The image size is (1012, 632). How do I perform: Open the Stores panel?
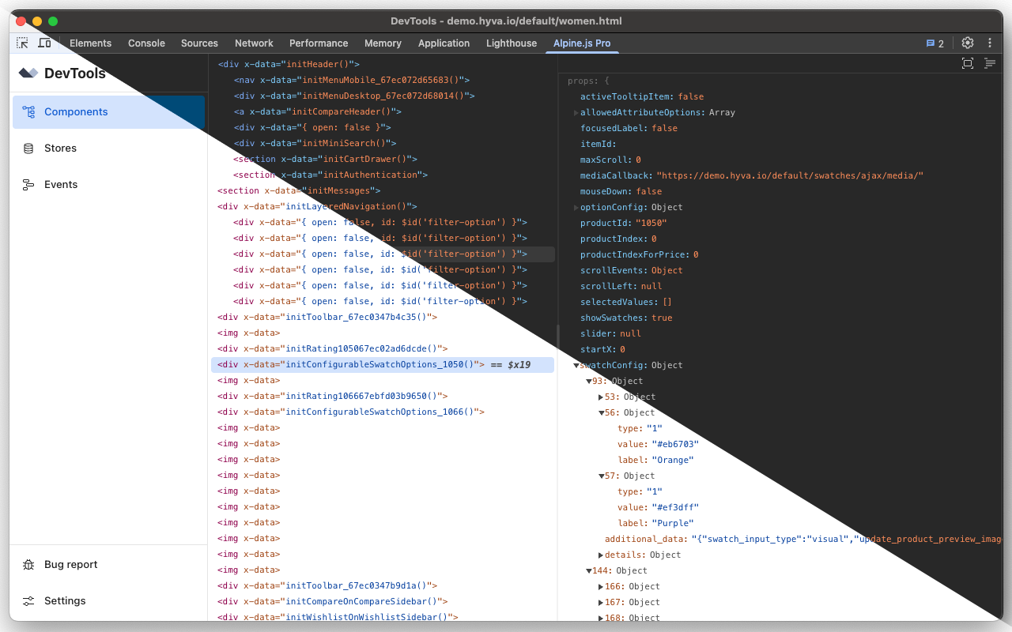coord(60,148)
